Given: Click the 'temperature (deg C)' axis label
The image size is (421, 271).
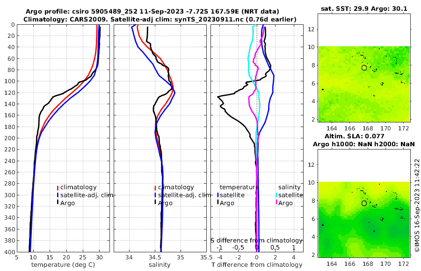Looking at the screenshot, I should pyautogui.click(x=63, y=265).
